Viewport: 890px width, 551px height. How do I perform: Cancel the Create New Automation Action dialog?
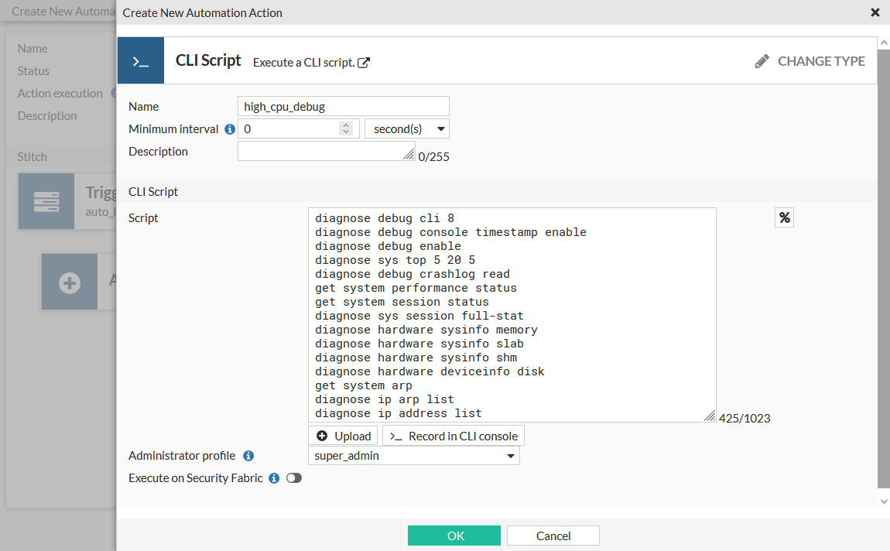click(x=553, y=536)
